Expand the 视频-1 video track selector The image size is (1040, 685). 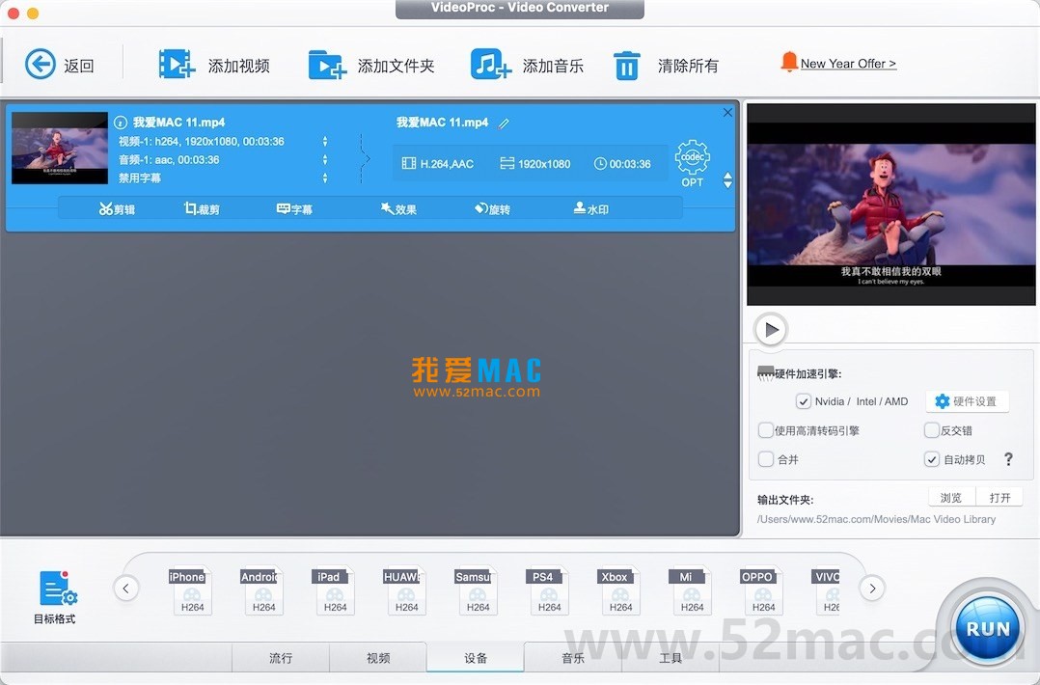[325, 141]
